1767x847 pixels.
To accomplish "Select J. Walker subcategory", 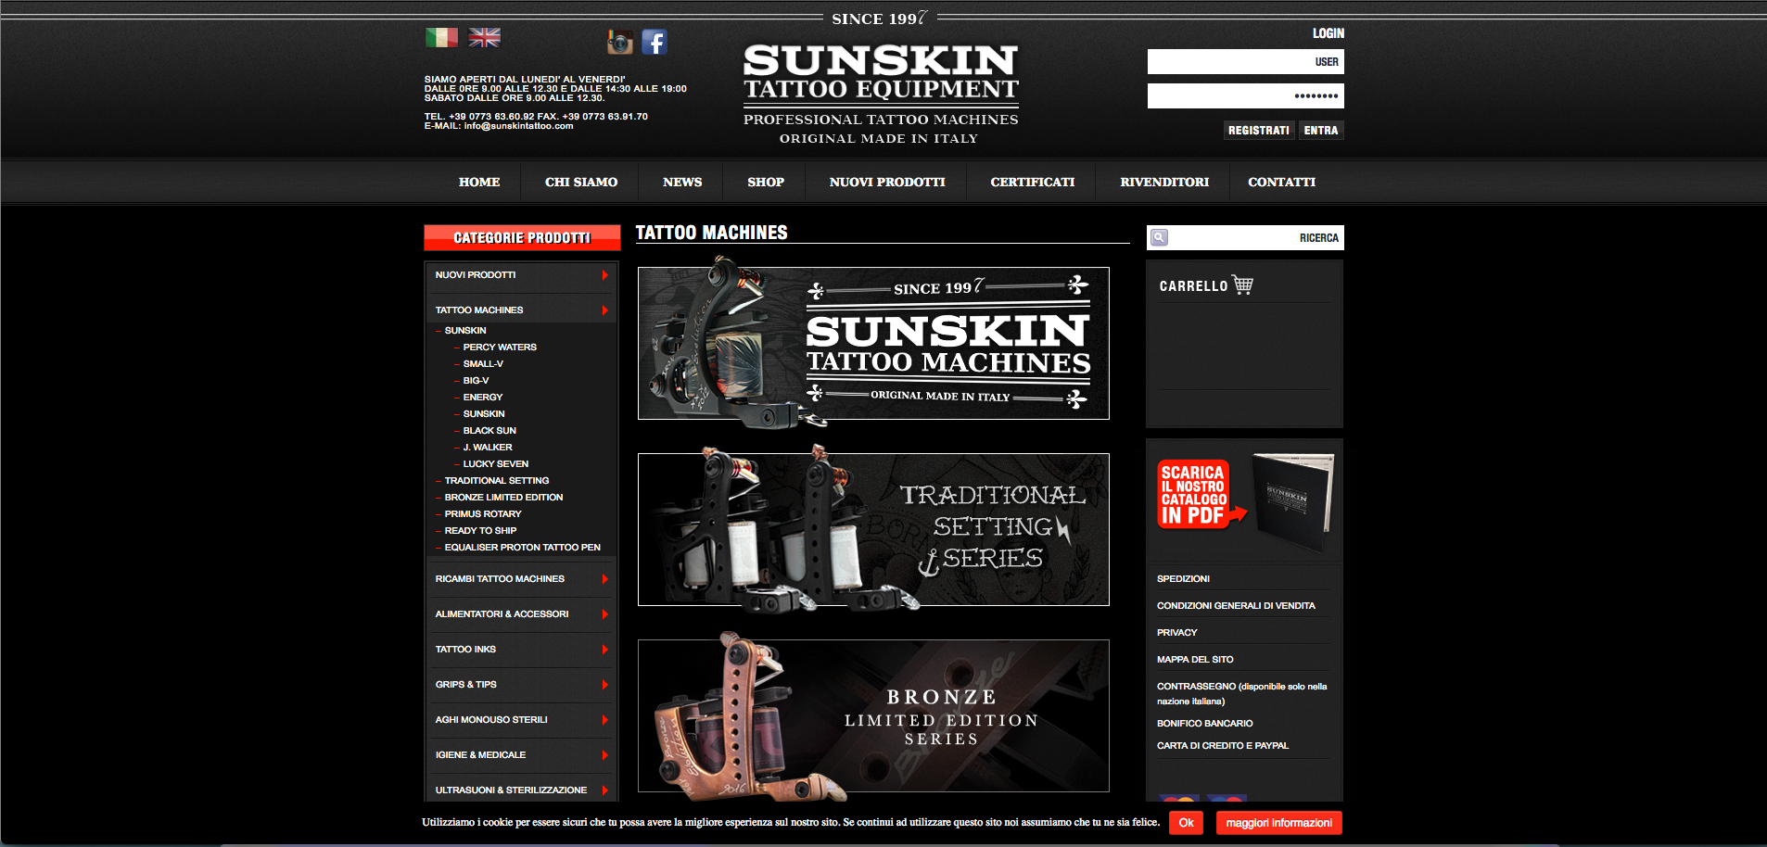I will (x=488, y=448).
